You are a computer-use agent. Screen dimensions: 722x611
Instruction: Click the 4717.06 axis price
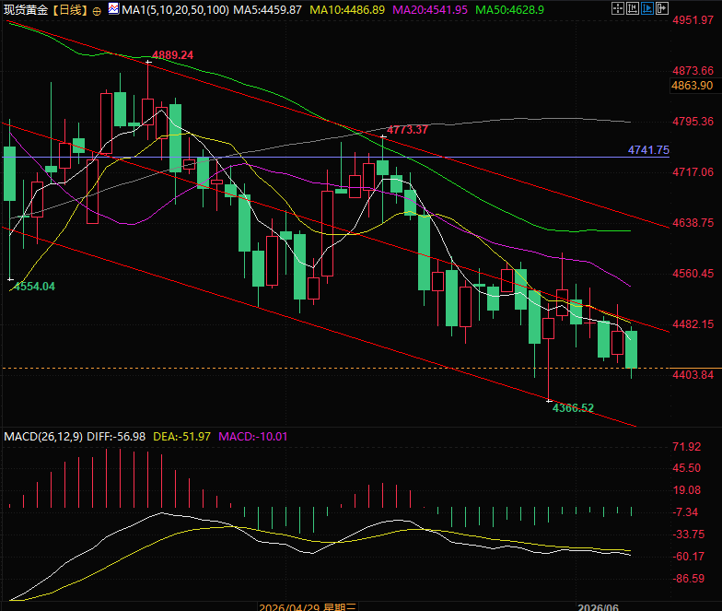(x=693, y=171)
